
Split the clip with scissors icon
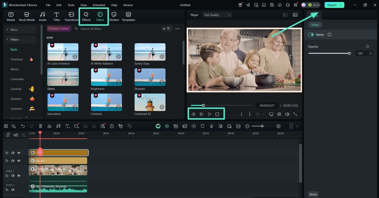point(49,126)
